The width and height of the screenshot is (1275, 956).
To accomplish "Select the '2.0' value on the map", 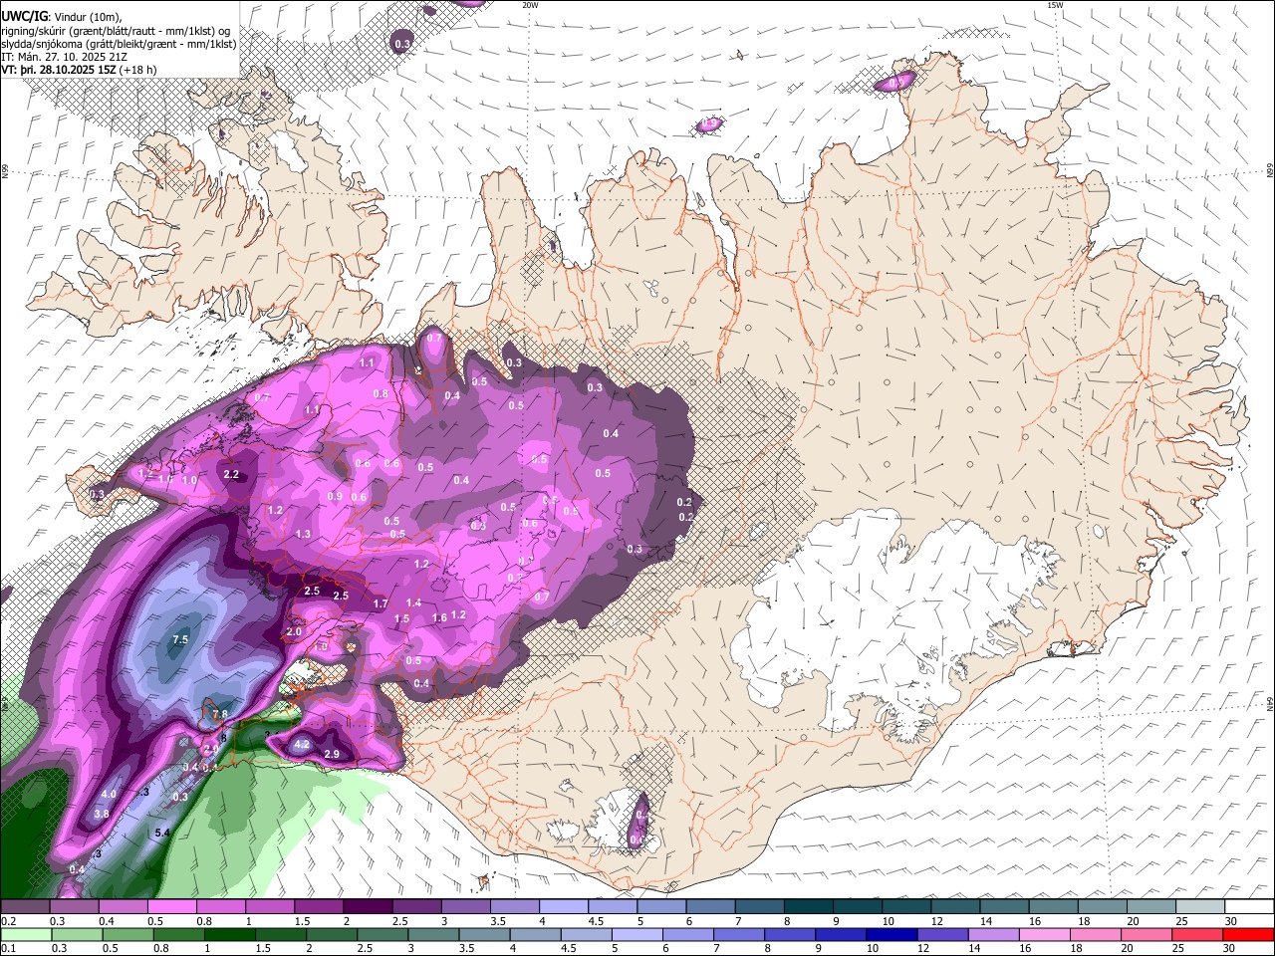I will point(294,631).
